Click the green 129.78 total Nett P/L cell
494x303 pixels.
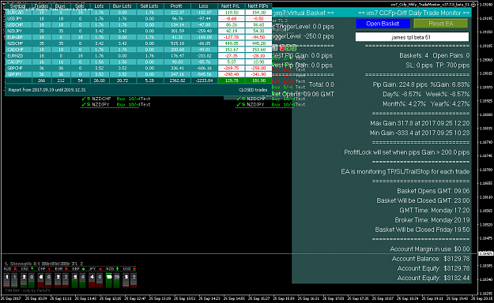pos(232,80)
